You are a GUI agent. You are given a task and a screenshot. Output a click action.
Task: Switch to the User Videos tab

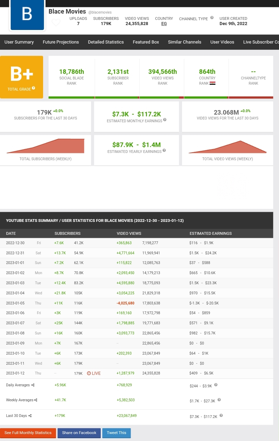pyautogui.click(x=222, y=42)
